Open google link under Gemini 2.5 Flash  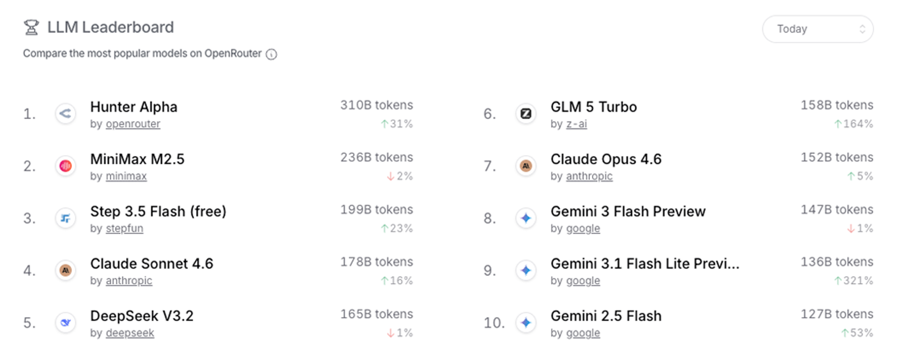(x=583, y=333)
